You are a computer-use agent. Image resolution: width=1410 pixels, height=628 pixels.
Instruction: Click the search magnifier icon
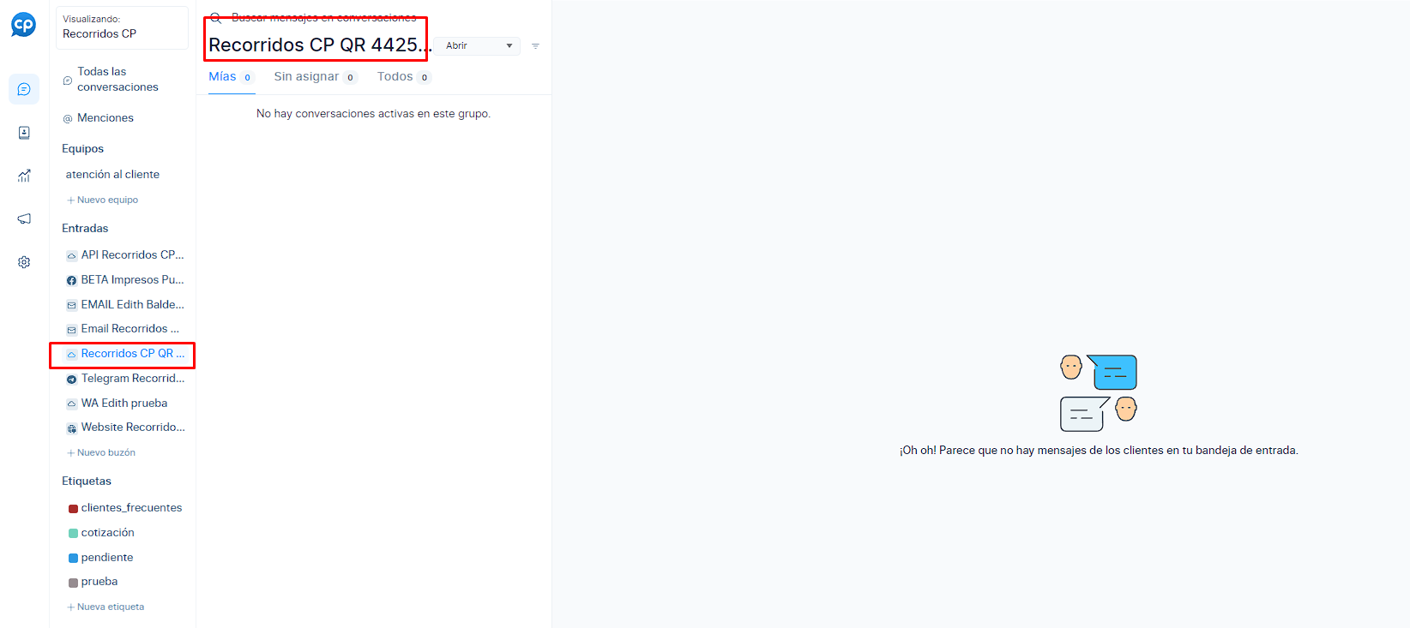(215, 17)
